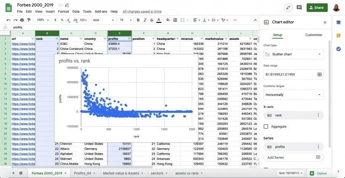Increase decimal places
345x178 pixels.
coord(75,20)
